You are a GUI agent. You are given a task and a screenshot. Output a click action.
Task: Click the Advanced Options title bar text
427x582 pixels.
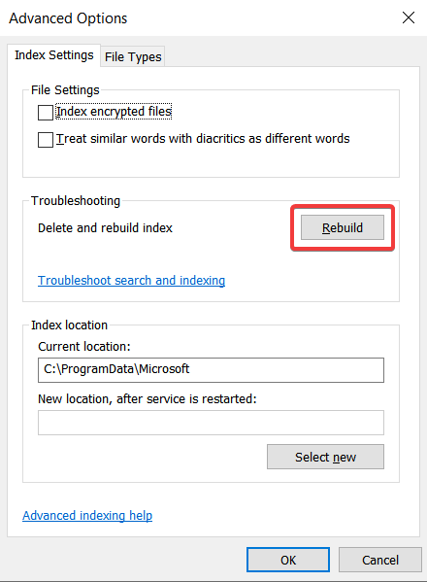pos(68,18)
